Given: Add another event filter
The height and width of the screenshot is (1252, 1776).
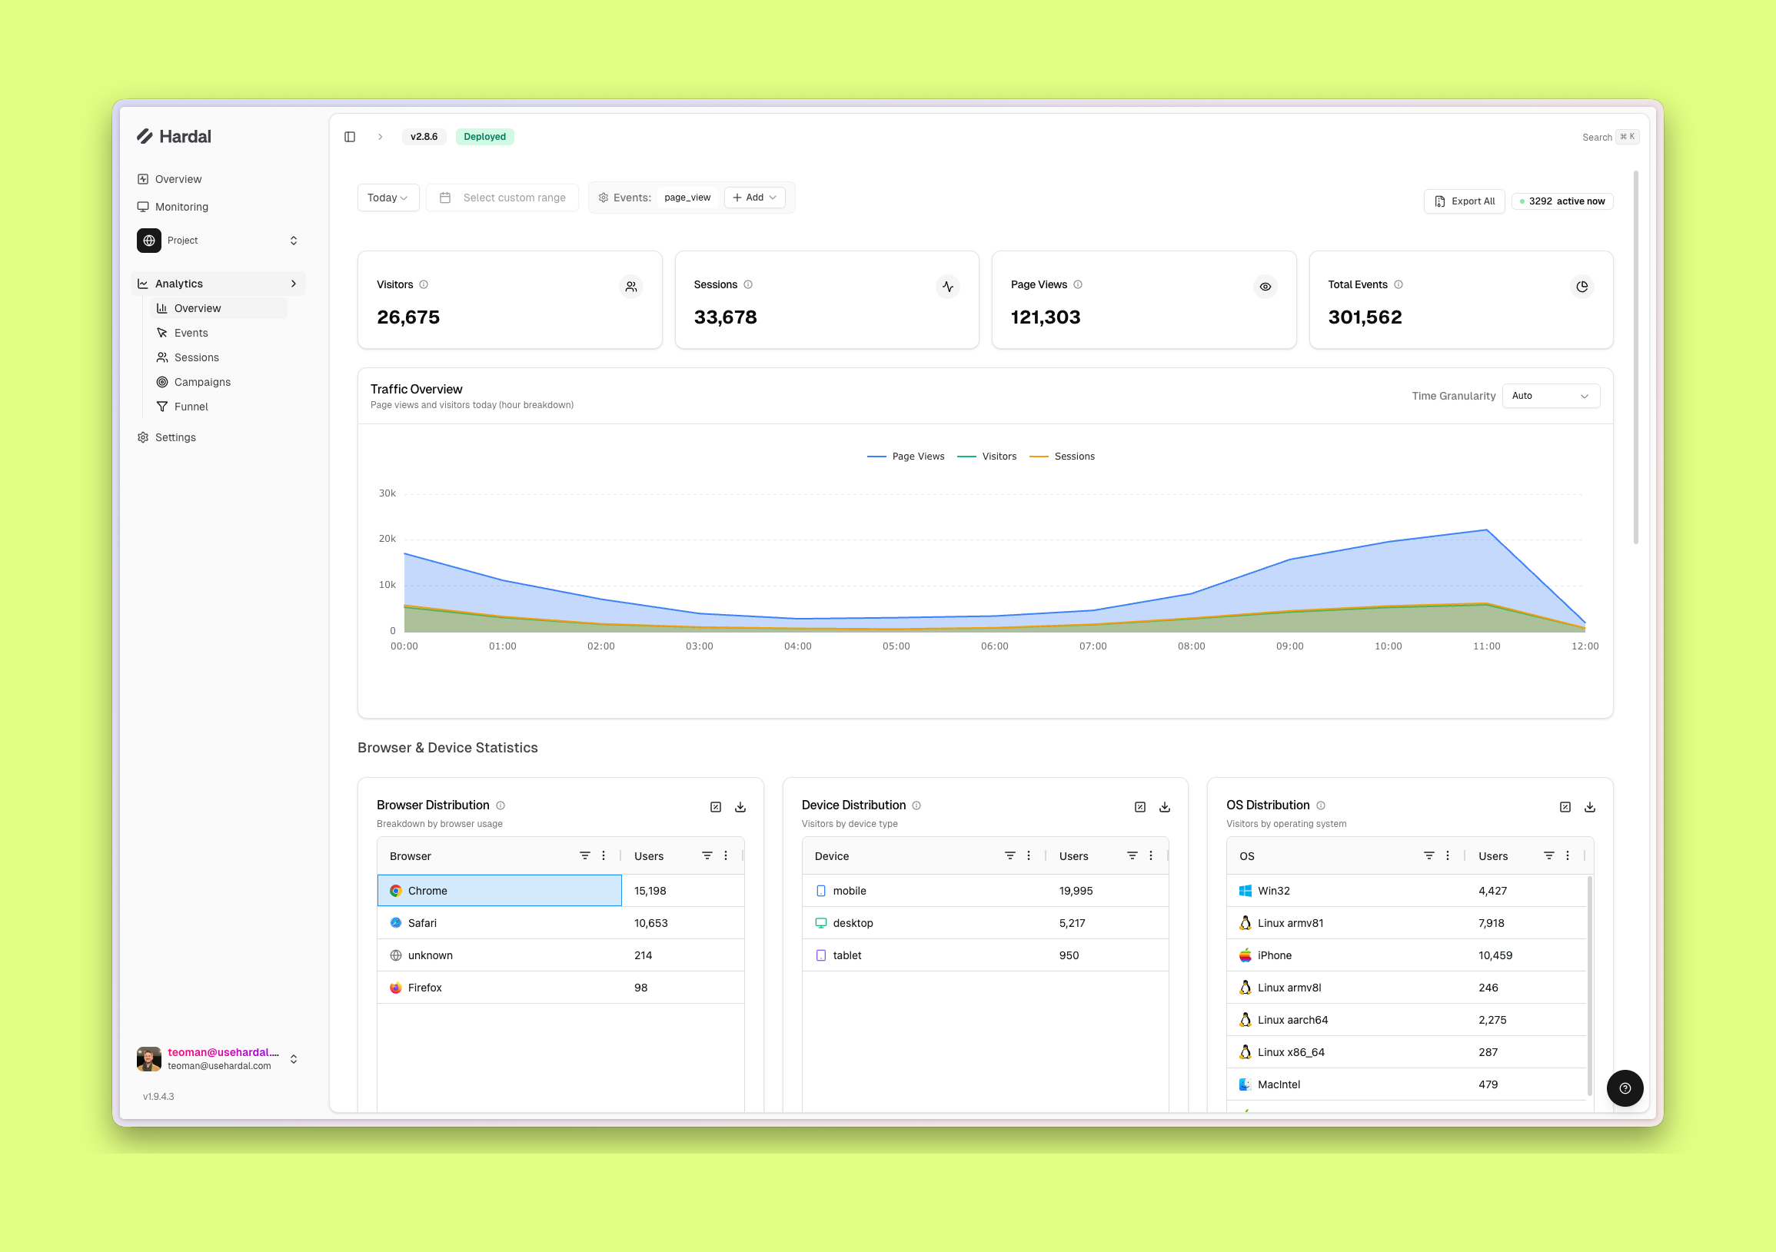Looking at the screenshot, I should [x=754, y=198].
